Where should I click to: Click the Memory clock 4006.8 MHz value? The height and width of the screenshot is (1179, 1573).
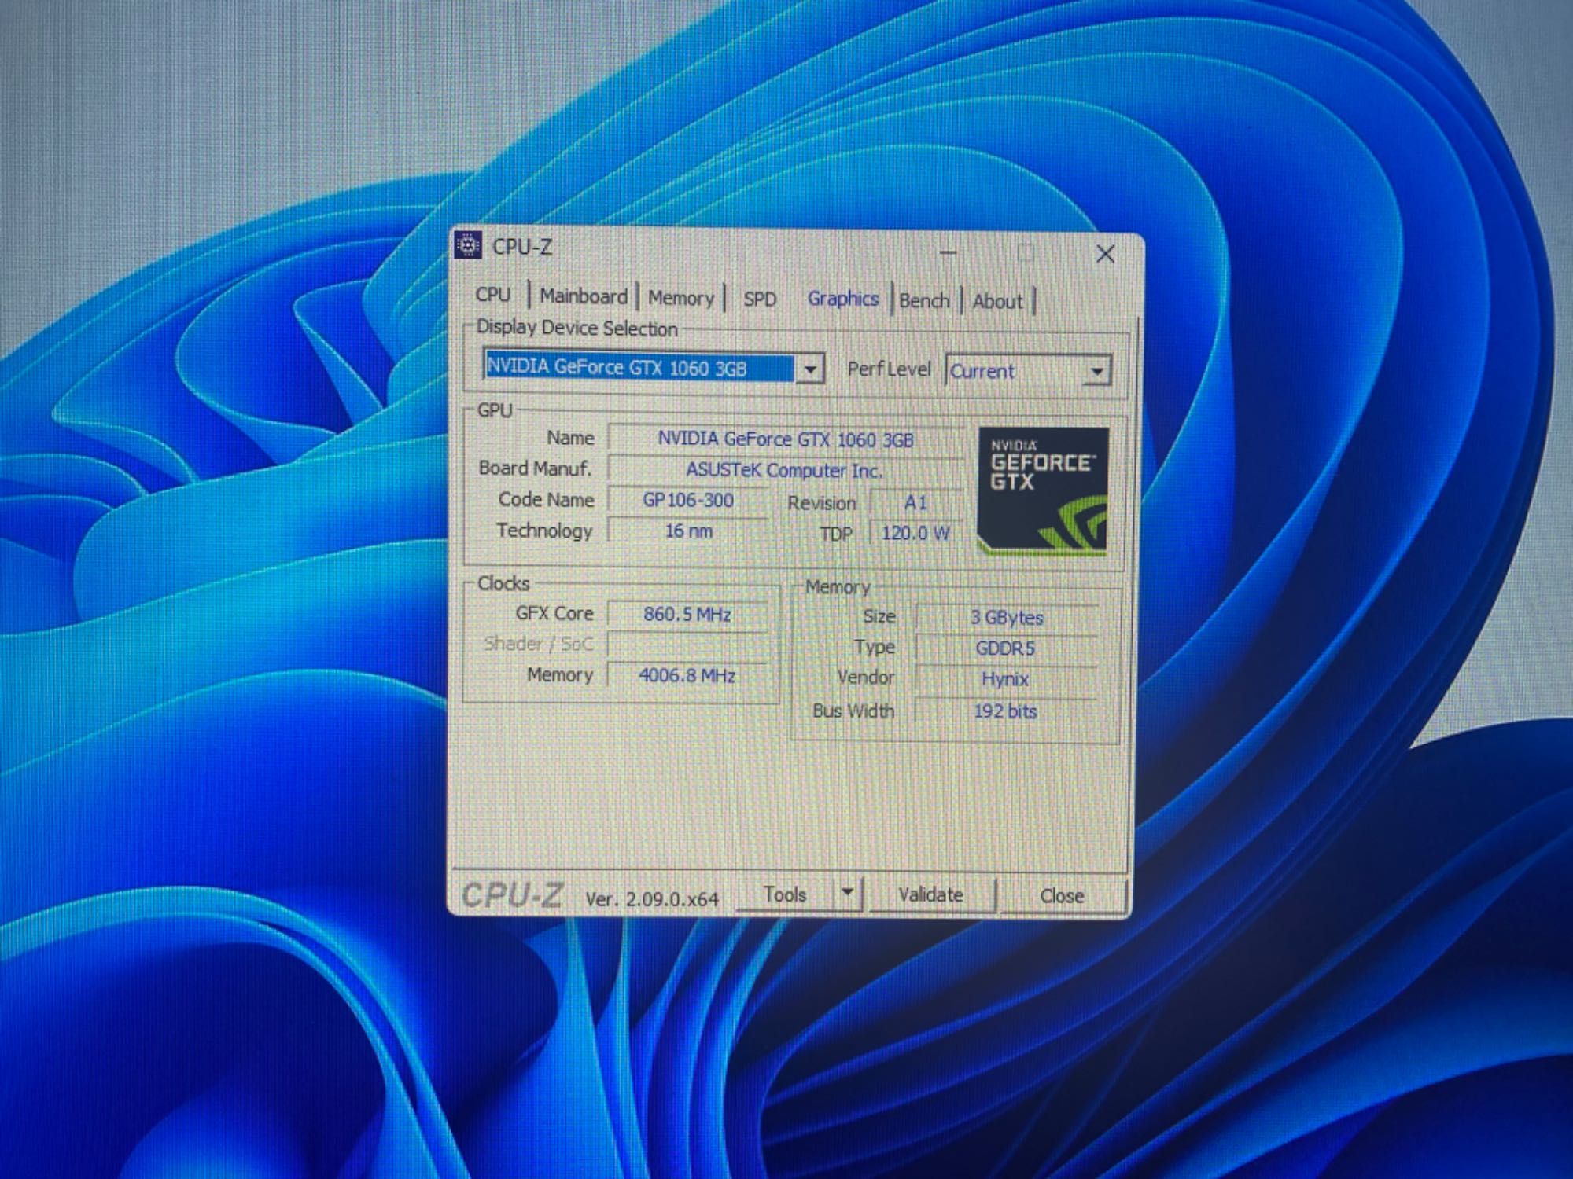687,676
